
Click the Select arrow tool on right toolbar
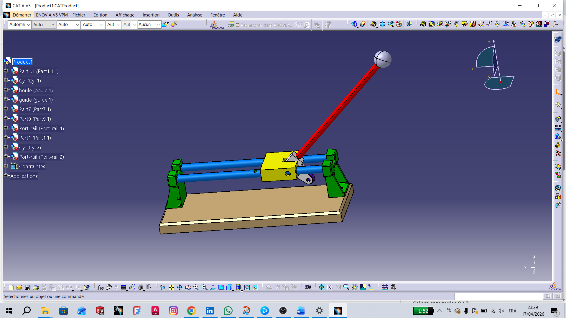click(x=558, y=92)
